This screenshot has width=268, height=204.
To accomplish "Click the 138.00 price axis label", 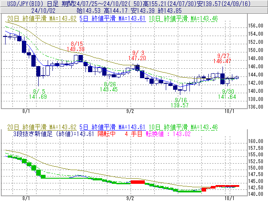I will [256, 99].
